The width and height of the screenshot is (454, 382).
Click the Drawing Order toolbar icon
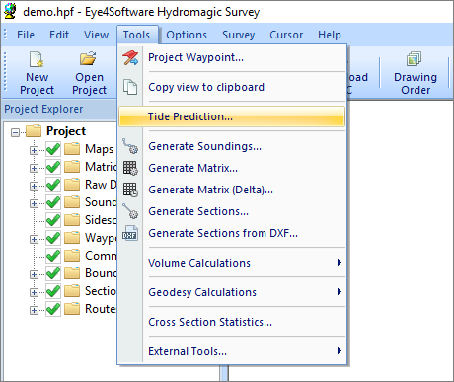click(x=414, y=59)
